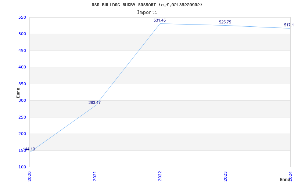Click the 450 y-axis tick label
Screen dimensions: 294x183
pyautogui.click(x=22, y=51)
